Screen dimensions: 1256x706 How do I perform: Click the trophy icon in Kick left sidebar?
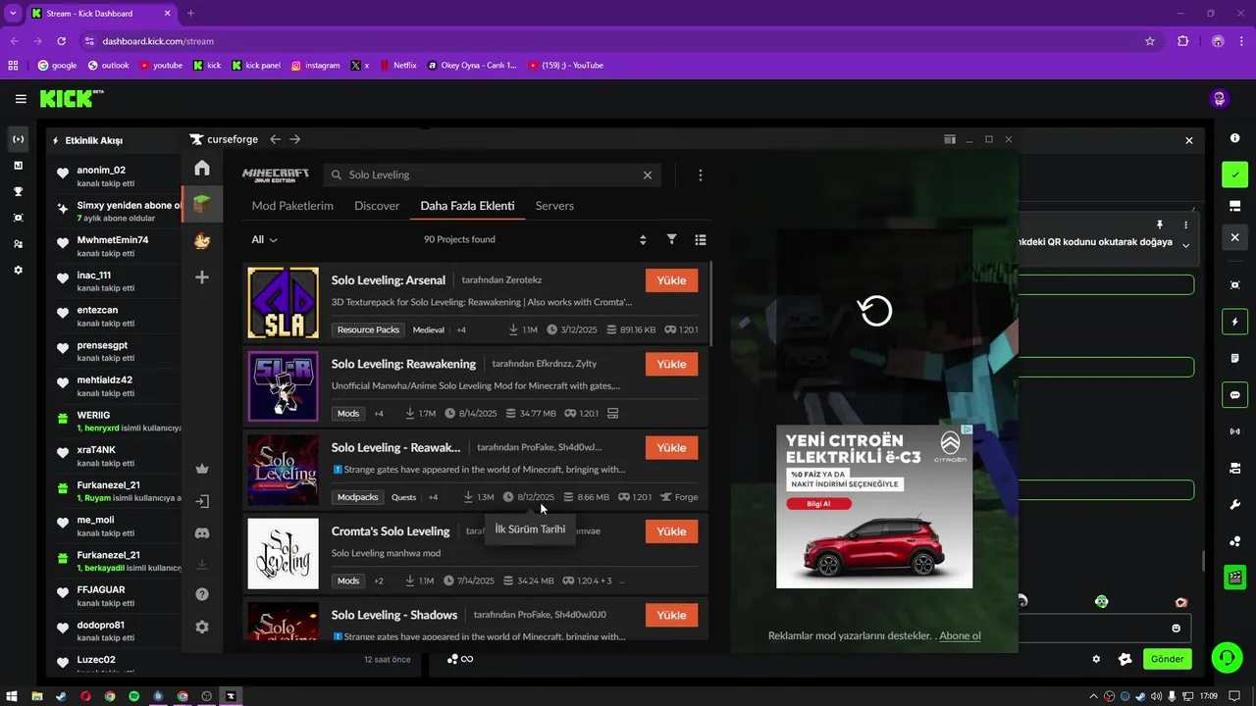18,191
